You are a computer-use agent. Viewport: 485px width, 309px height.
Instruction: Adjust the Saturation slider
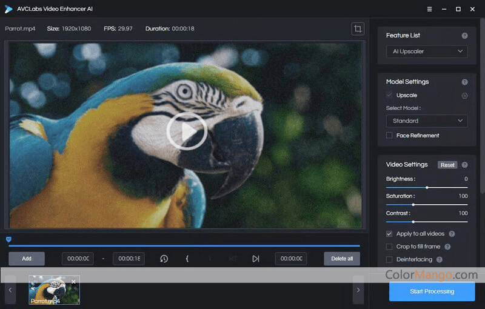coord(427,205)
